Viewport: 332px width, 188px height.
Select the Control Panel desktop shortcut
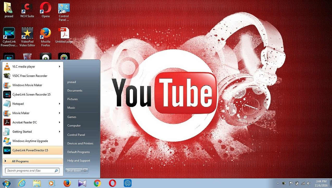pyautogui.click(x=64, y=12)
